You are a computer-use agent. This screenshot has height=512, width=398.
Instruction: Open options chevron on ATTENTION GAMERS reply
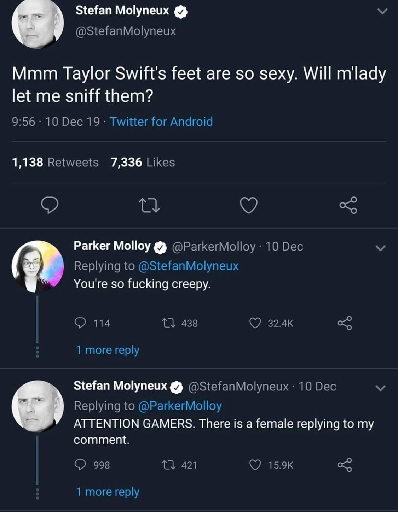380,388
